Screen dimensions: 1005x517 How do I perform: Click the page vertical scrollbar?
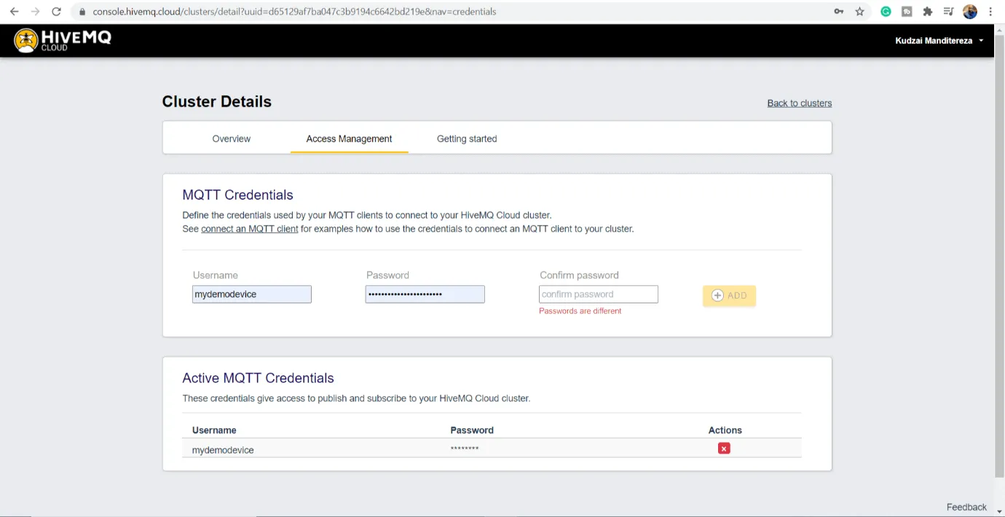[x=999, y=255]
